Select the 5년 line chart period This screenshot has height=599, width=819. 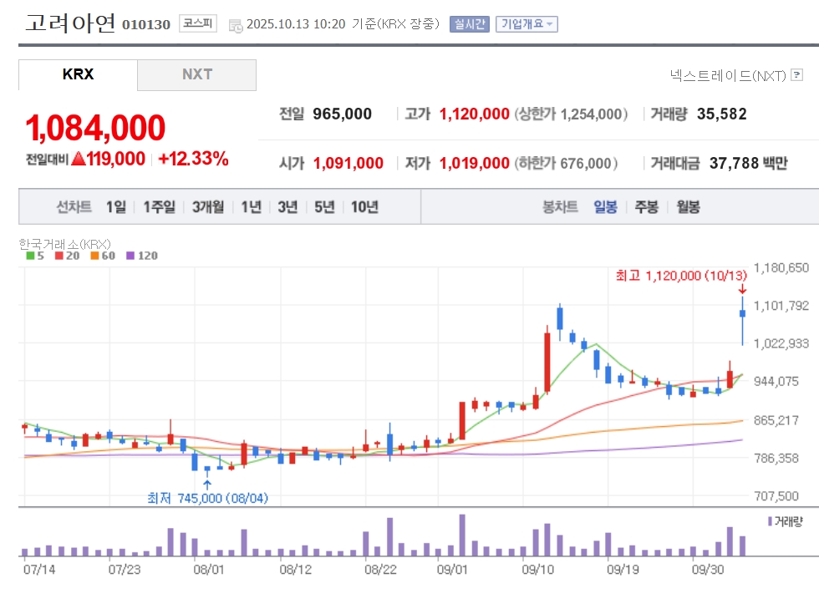tap(324, 207)
